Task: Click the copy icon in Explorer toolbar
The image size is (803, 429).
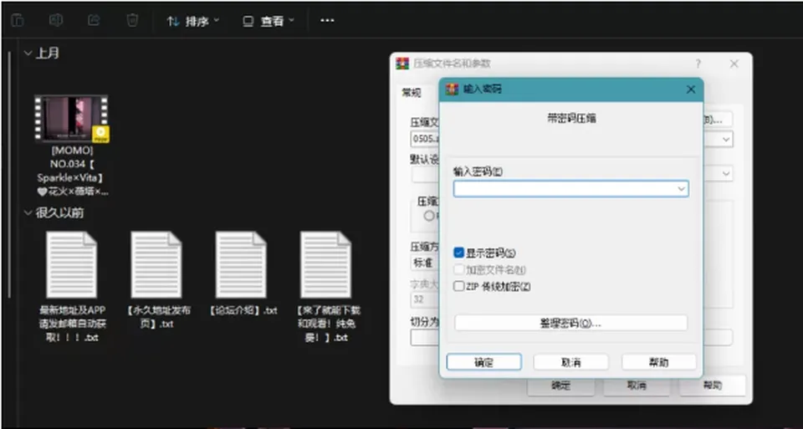Action: coord(18,20)
